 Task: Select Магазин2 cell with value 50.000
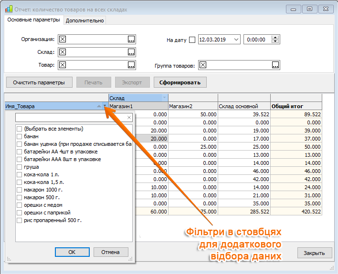coord(193,114)
